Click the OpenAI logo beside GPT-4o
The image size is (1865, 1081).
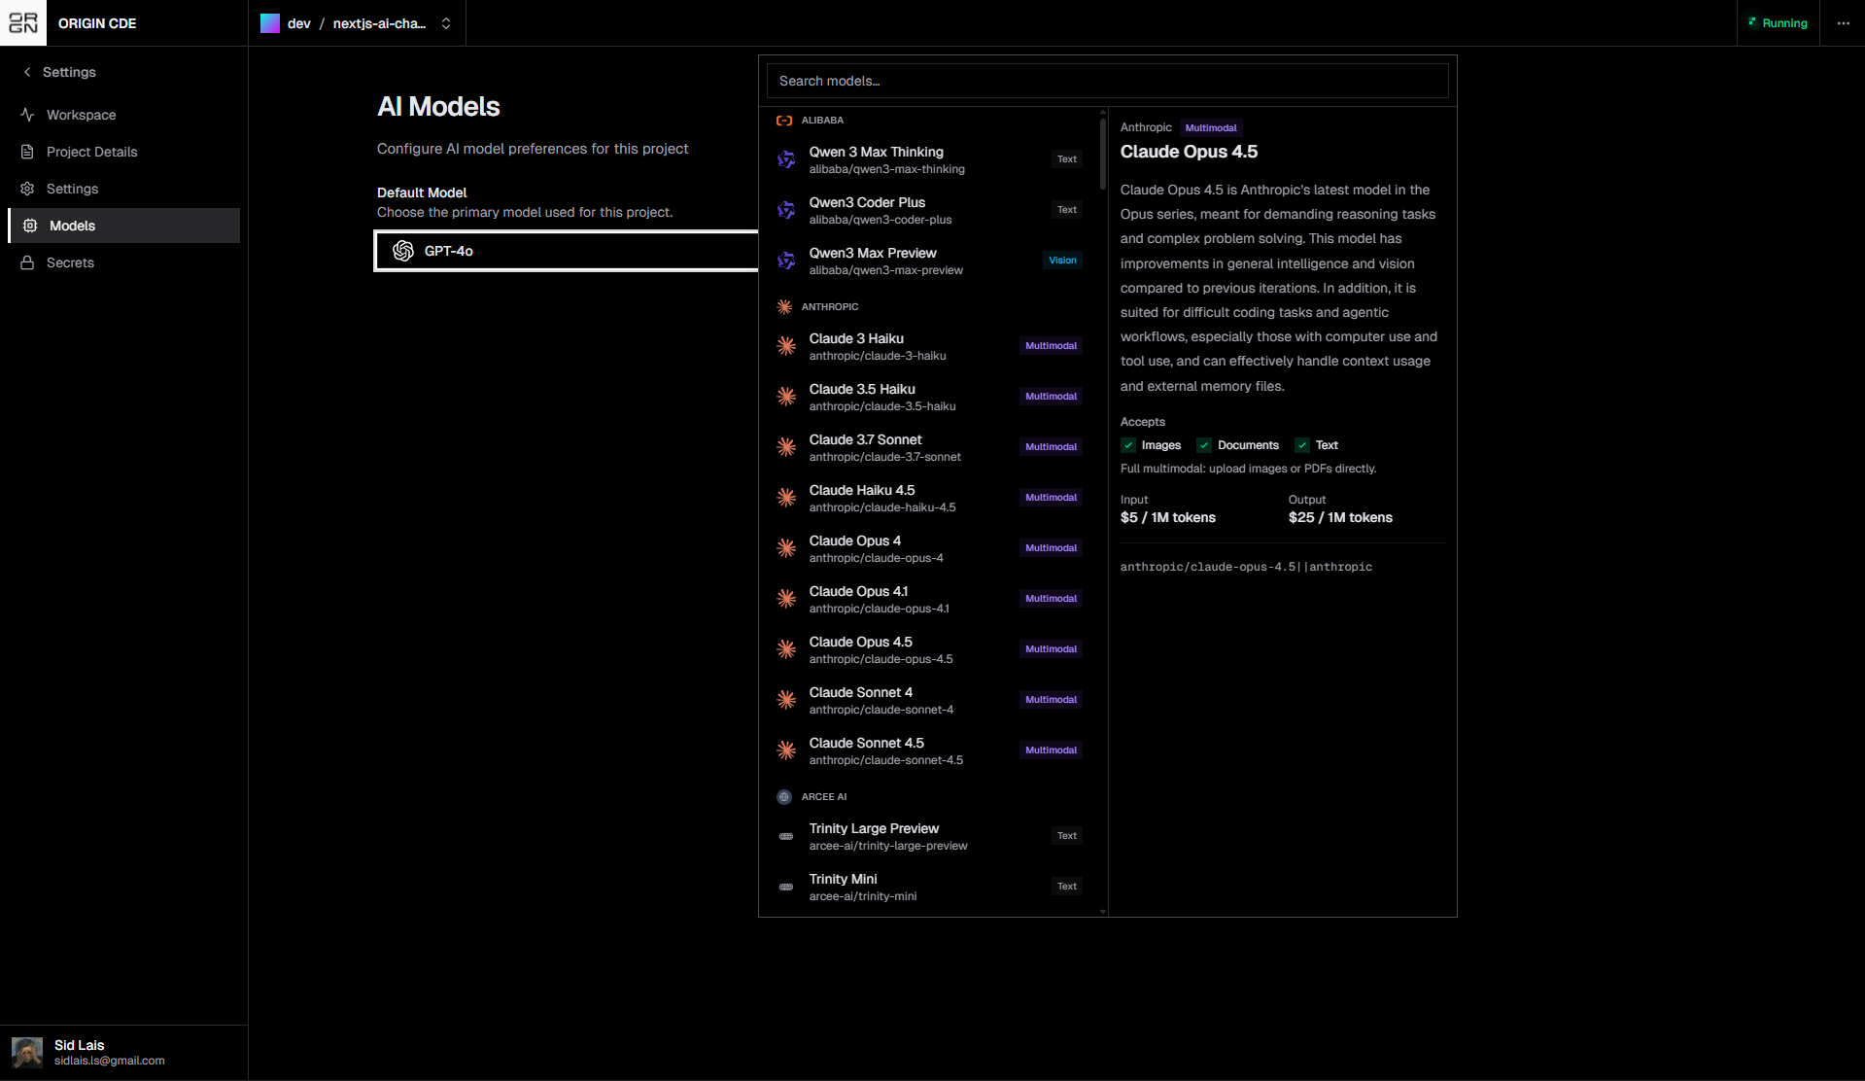403,251
